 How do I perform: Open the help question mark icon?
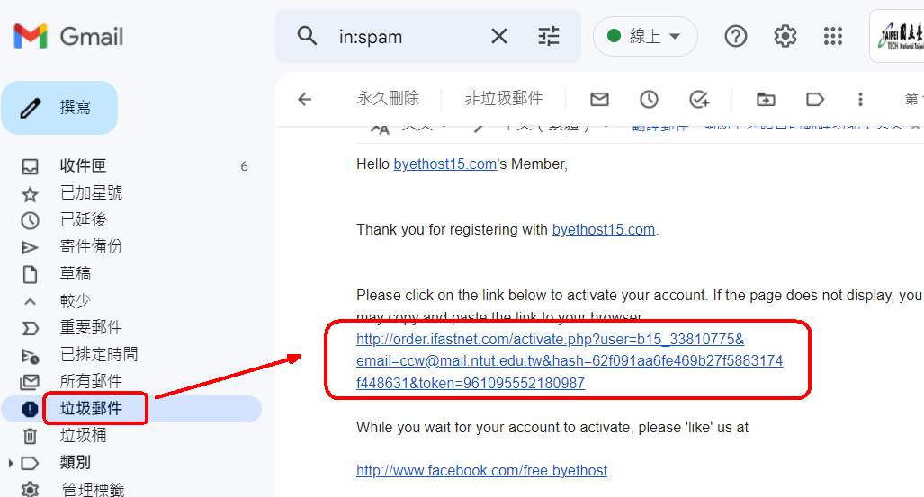pos(735,37)
